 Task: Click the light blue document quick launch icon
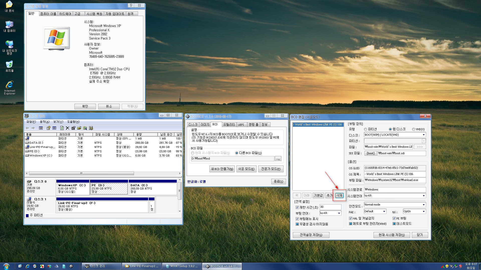[64, 266]
